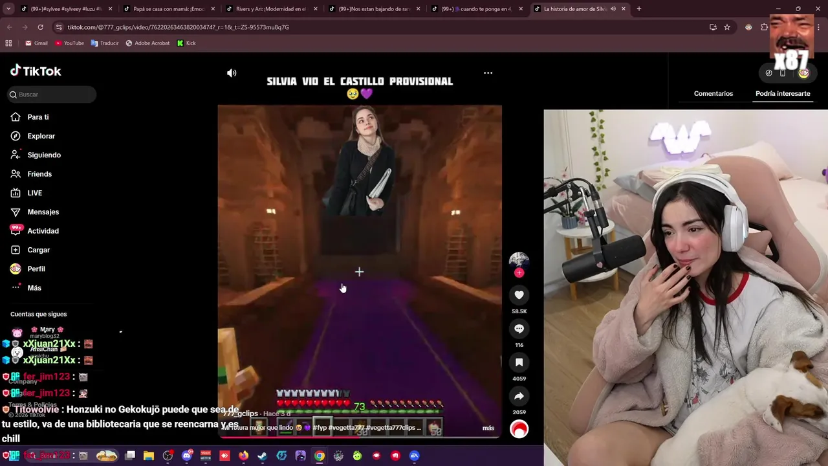Screen dimensions: 828x466
Task: Open spinning sound disc icon
Action: pyautogui.click(x=519, y=429)
